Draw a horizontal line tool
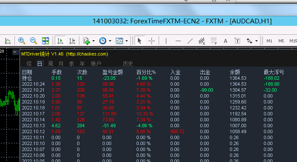Viewport: 297px width, 162px height. point(178,41)
